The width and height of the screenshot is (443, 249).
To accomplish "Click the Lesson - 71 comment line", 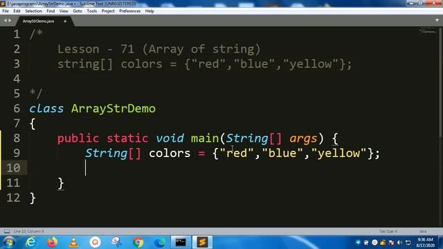I will pos(159,49).
